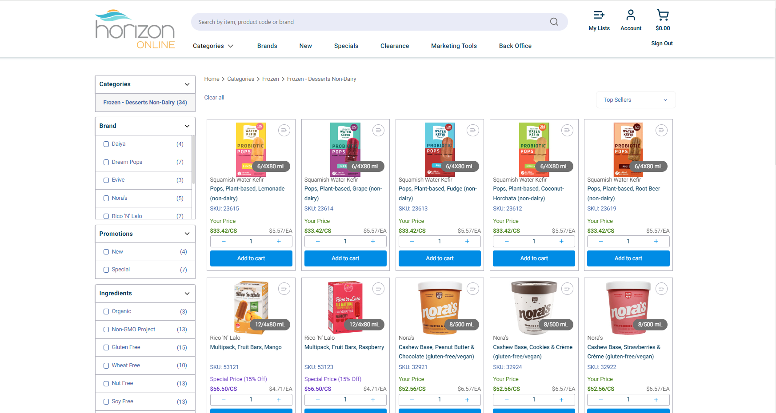Add Coconut-Horchata Pops to a list
This screenshot has height=413, width=776.
pos(567,130)
